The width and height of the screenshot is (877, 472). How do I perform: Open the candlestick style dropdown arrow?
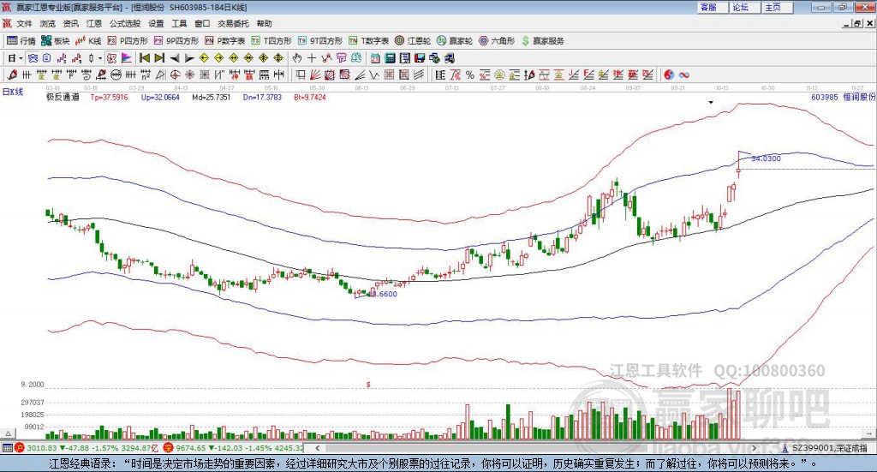click(100, 58)
